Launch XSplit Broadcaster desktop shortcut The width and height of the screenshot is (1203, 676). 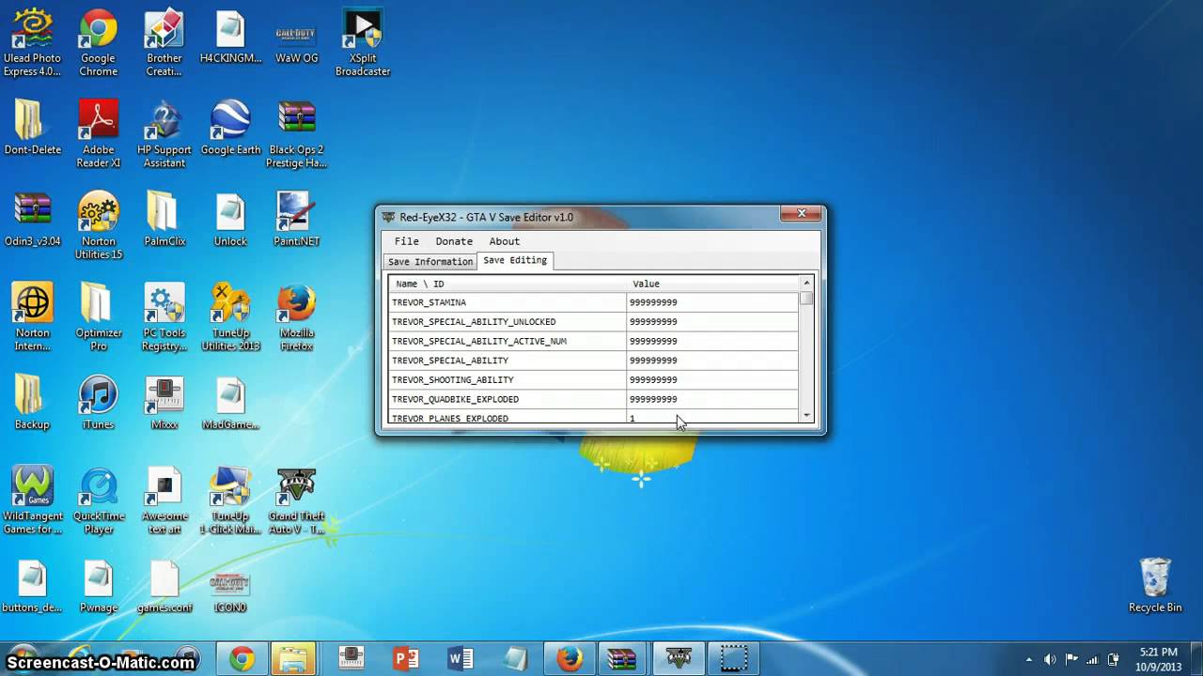(x=363, y=42)
